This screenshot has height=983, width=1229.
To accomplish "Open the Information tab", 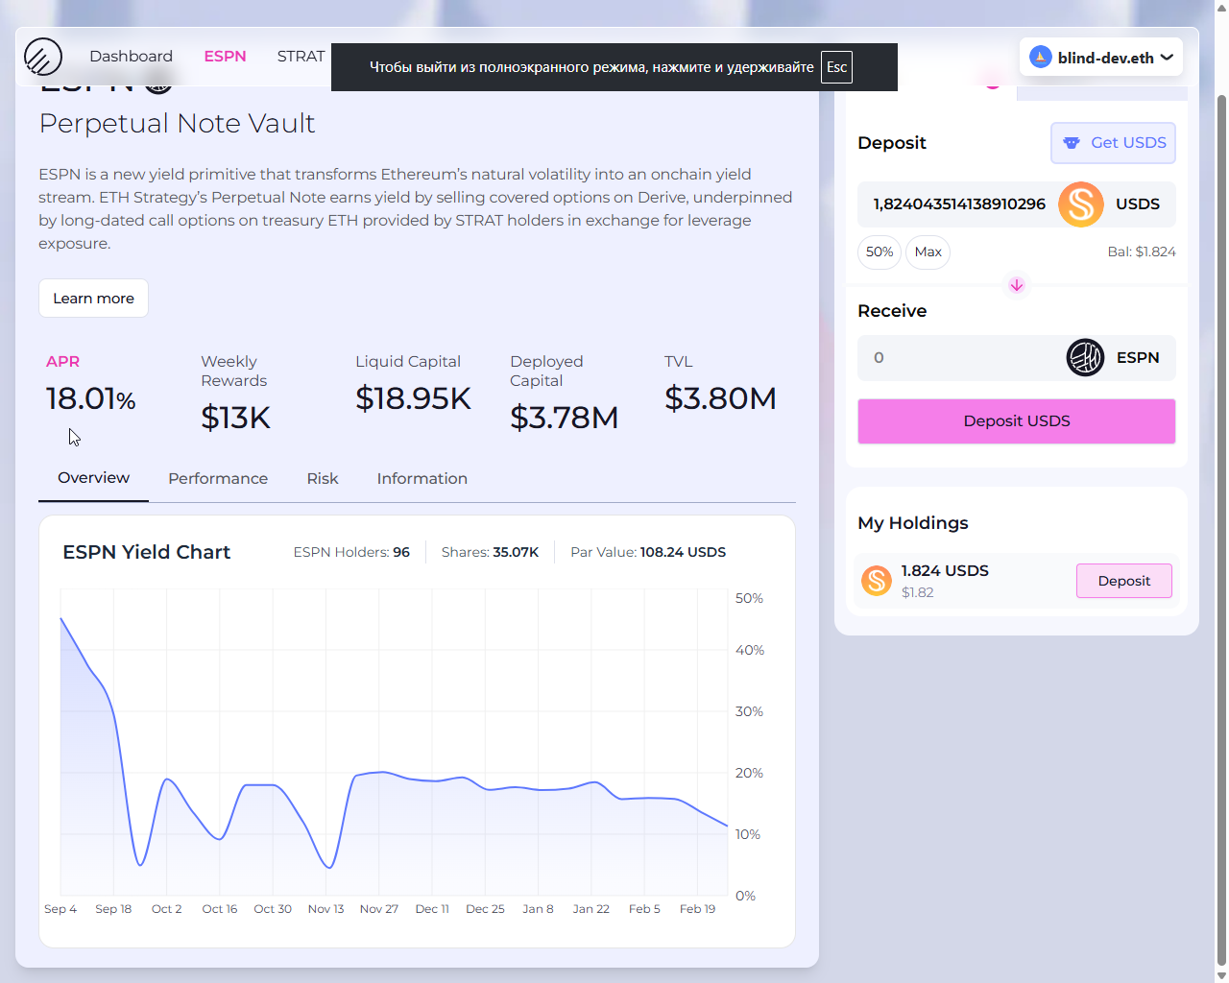I will (422, 478).
